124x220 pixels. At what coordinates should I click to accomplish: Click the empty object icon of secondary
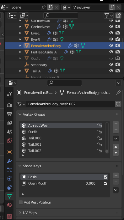[x=27, y=65]
